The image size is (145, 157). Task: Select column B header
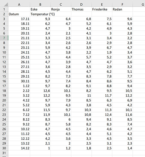(x=40, y=4)
